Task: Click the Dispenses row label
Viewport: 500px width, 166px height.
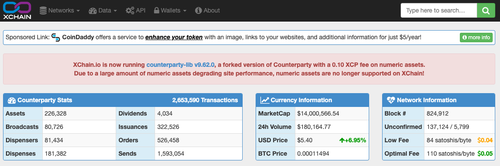Action: pyautogui.click(x=21, y=154)
